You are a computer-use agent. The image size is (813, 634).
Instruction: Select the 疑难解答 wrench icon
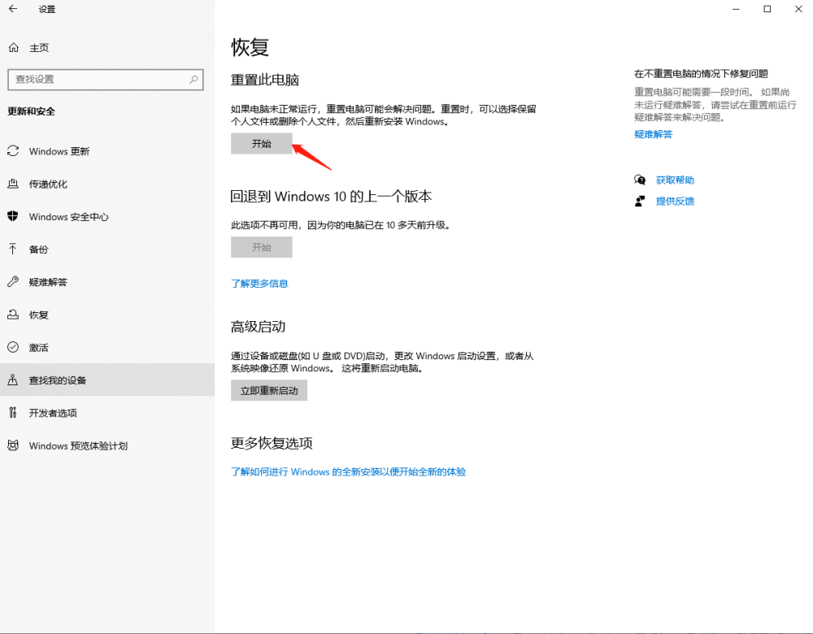[x=13, y=281]
